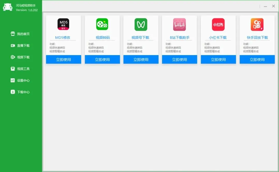Open the 我的首页 home icon
The width and height of the screenshot is (279, 172).
coord(13,34)
